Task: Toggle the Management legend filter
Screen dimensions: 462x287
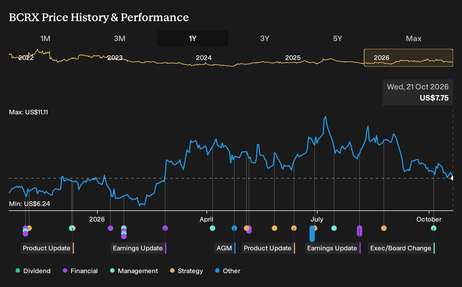Action: click(134, 271)
